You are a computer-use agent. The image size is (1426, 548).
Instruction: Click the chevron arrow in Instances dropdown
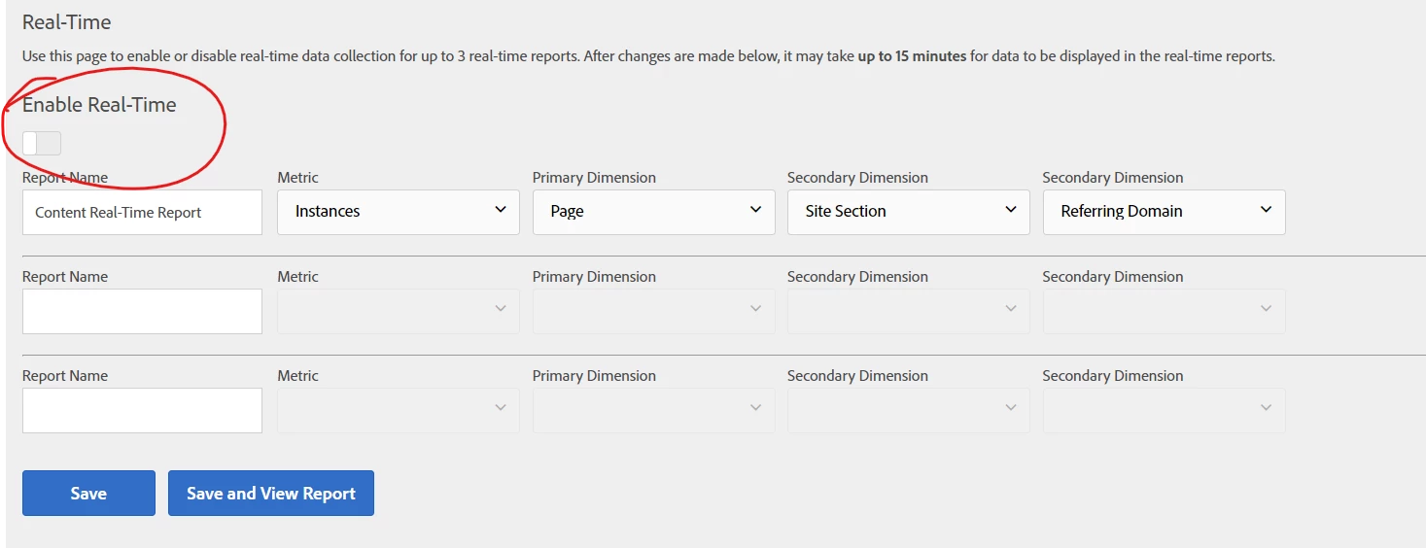pyautogui.click(x=501, y=210)
